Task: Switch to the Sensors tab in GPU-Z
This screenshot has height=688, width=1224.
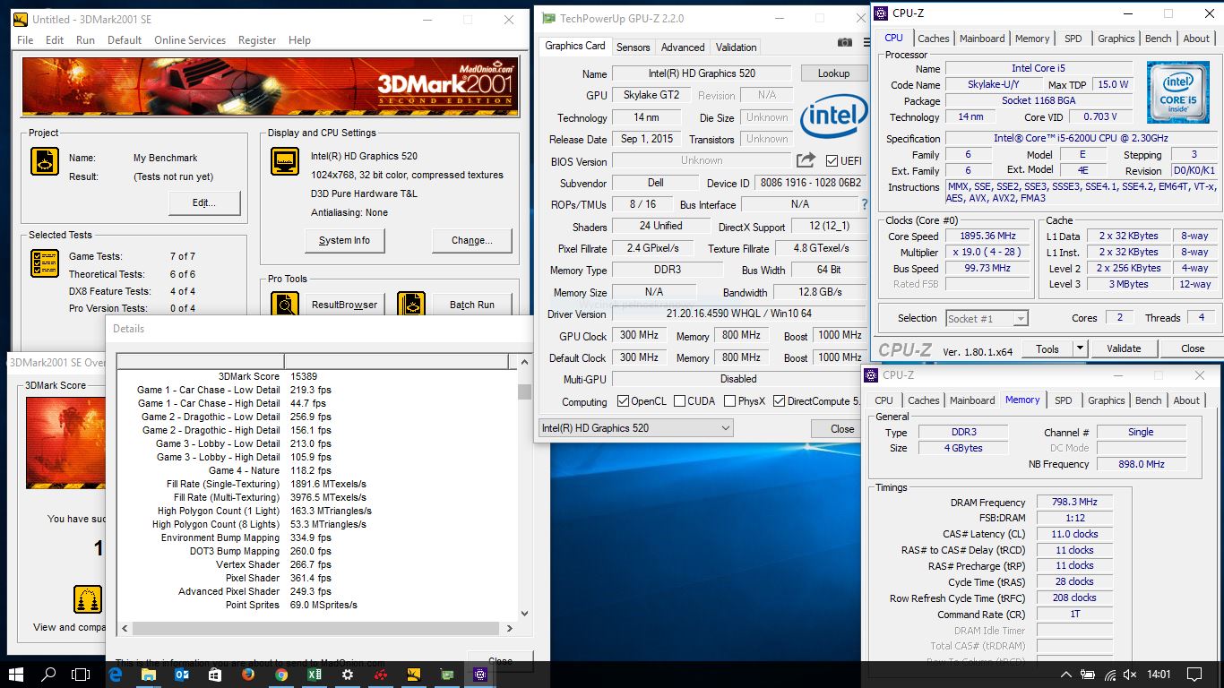Action: point(634,47)
